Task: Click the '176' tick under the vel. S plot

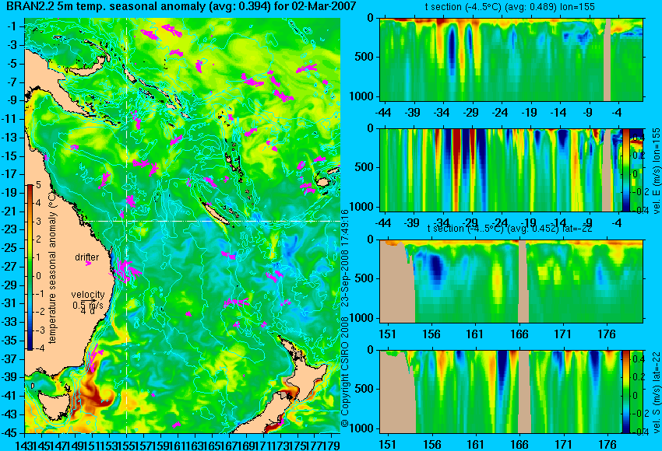Action: click(607, 445)
